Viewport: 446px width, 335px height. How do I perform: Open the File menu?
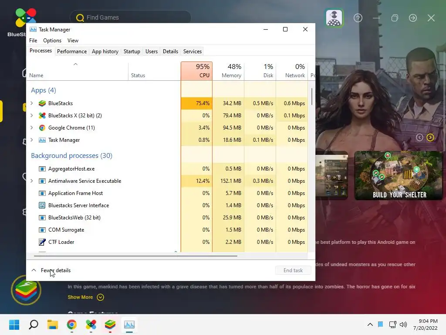click(33, 41)
